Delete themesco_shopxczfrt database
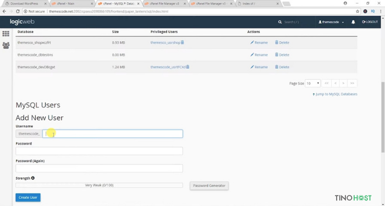 tap(282, 42)
